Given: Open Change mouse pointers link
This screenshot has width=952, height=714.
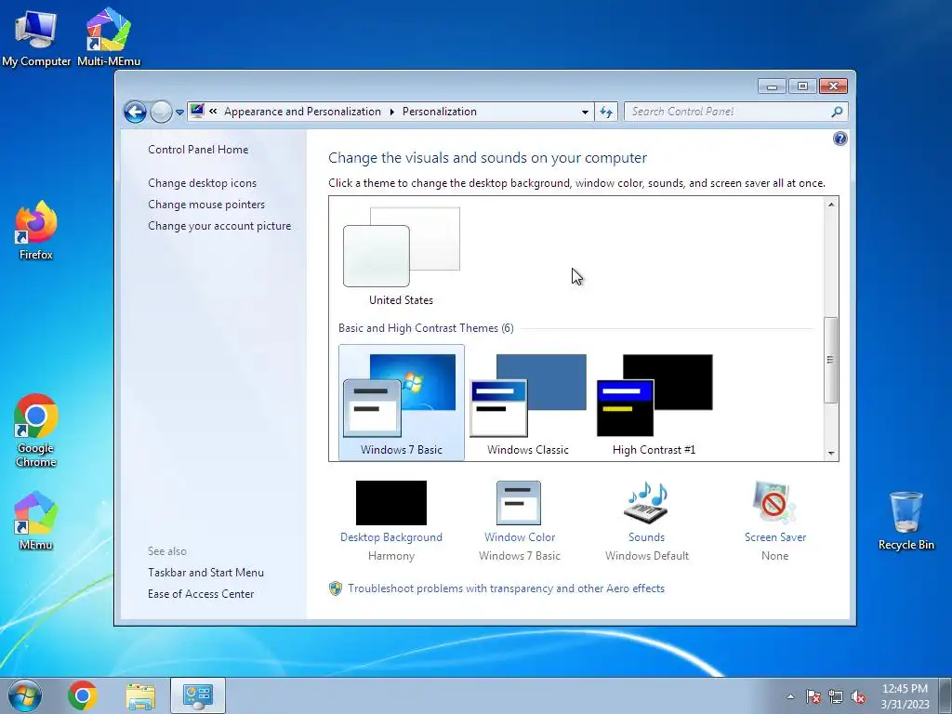Looking at the screenshot, I should (206, 204).
